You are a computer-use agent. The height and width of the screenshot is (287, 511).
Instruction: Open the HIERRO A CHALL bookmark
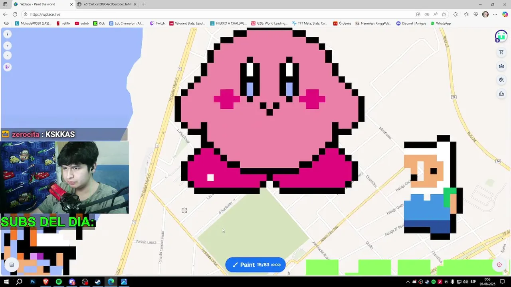[x=228, y=24]
